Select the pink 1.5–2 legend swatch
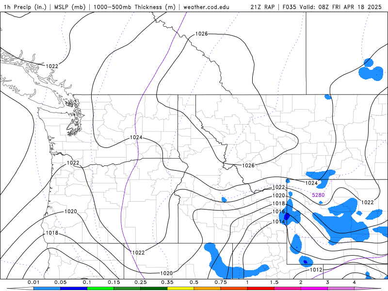This screenshot has height=291, width=388. (287, 289)
